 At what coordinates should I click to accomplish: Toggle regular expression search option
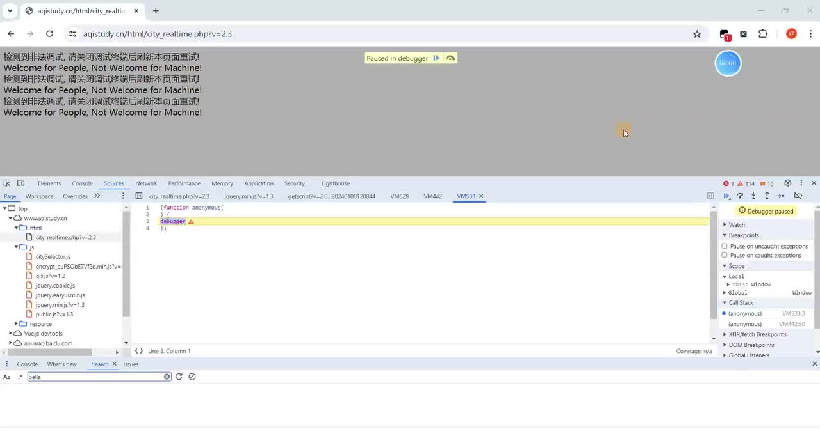[x=20, y=377]
